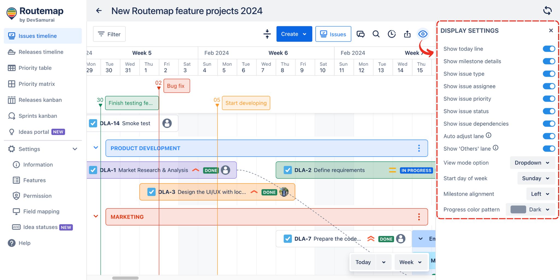Open the comments chat icon

coord(360,34)
